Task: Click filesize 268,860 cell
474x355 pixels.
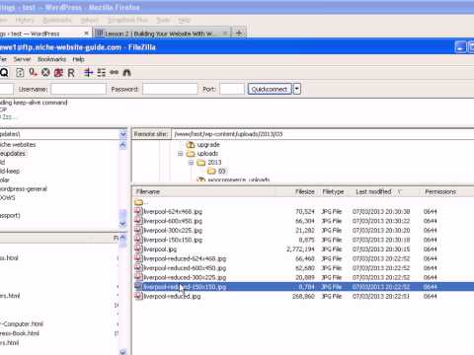Action: (303, 297)
